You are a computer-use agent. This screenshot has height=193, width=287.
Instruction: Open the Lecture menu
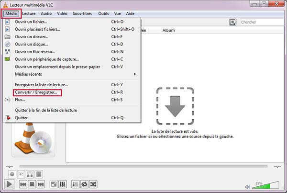pos(29,13)
